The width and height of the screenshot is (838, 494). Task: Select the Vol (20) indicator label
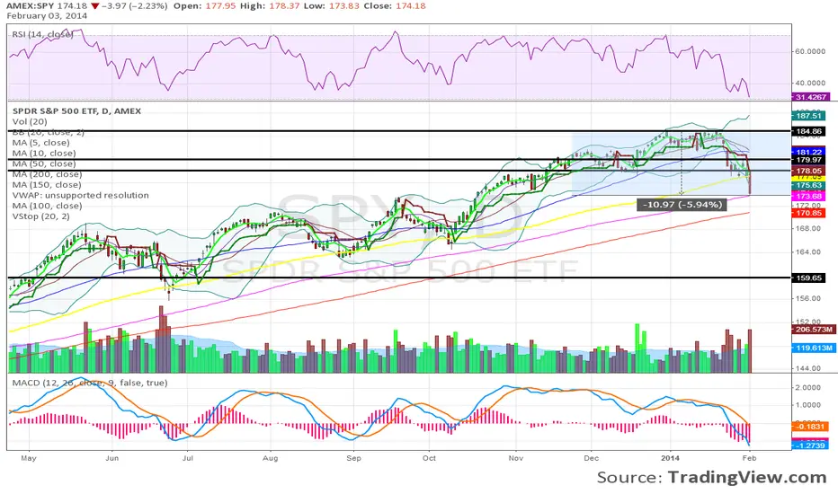30,122
